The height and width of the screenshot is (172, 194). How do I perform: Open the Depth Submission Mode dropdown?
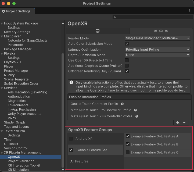(158, 55)
